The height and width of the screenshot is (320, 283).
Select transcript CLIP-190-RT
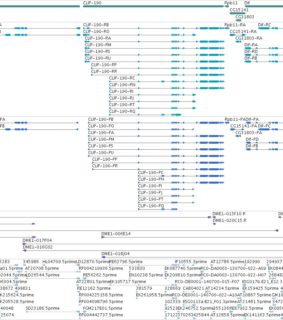point(122,105)
